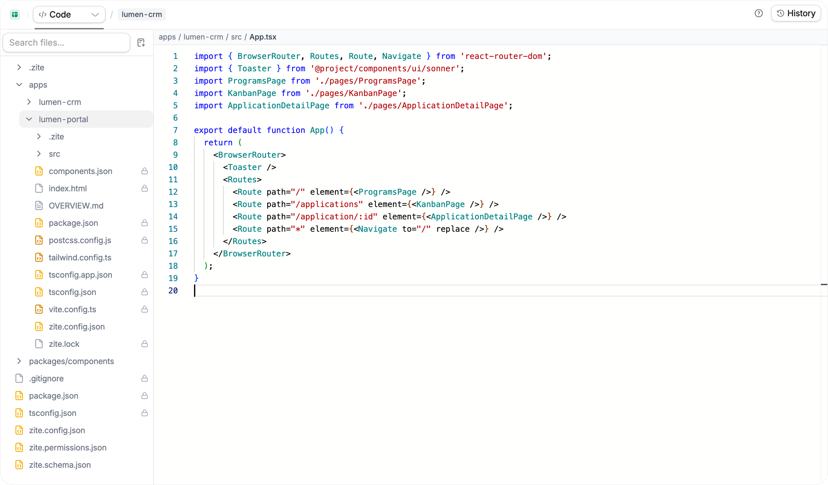828x485 pixels.
Task: Click the KanbanPage import name on line 4
Action: coord(252,93)
